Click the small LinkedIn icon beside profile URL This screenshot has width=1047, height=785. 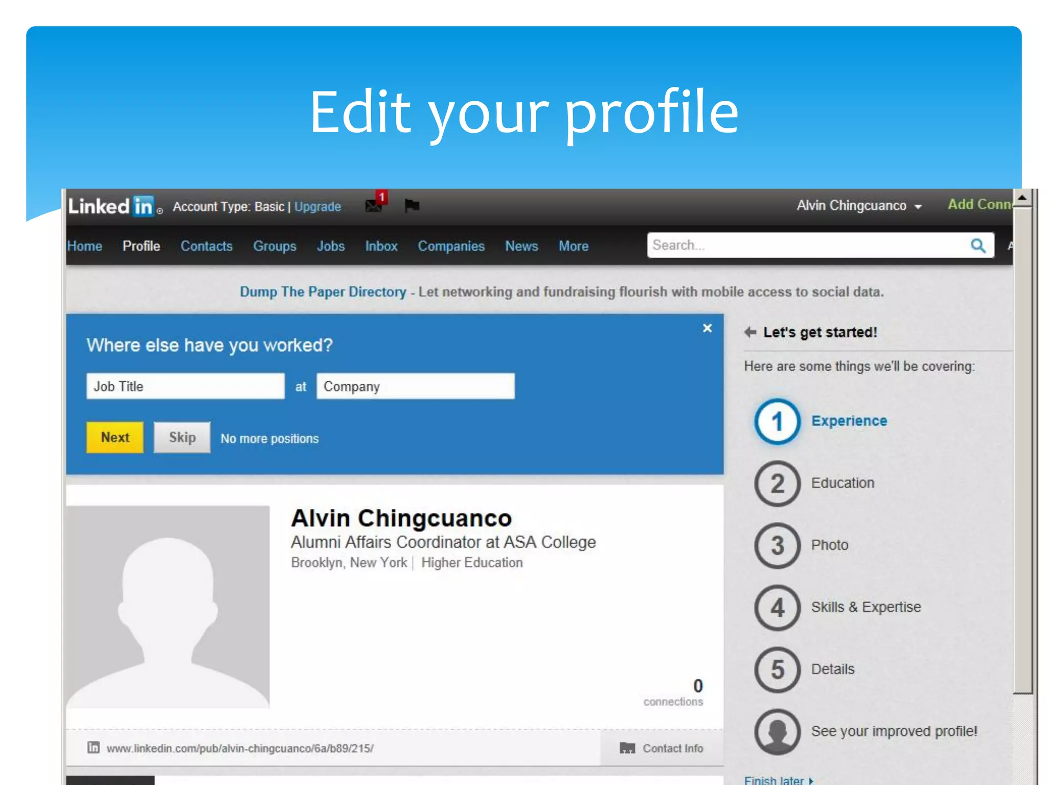(x=93, y=747)
